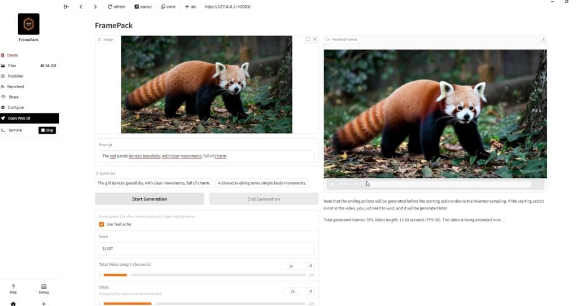Add a new tab

(190, 7)
